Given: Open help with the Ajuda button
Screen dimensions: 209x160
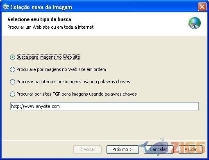Looking at the screenshot, I should (191, 149).
